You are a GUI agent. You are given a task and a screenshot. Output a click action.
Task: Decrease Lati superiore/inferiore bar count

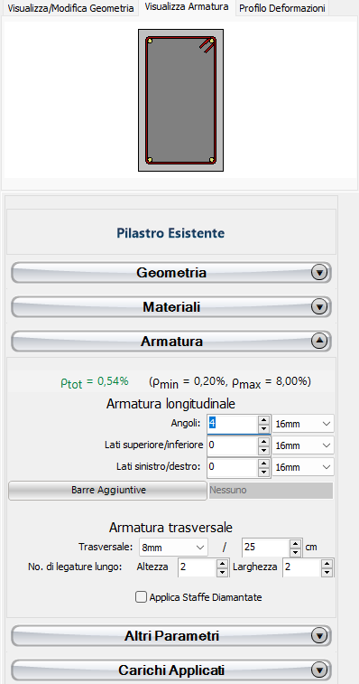click(263, 450)
